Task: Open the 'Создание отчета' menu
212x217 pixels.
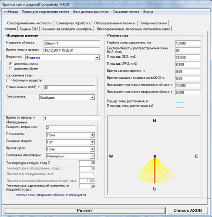Action: tap(126, 12)
